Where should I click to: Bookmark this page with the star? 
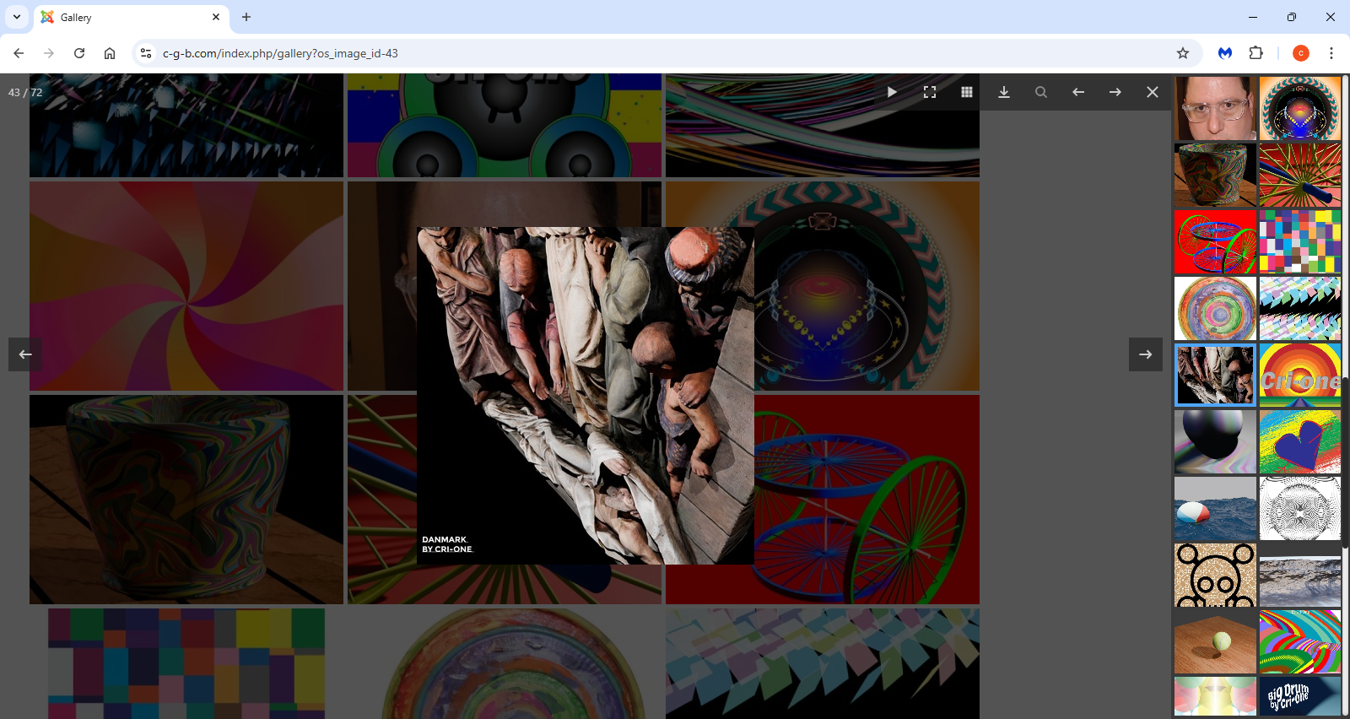[1183, 53]
